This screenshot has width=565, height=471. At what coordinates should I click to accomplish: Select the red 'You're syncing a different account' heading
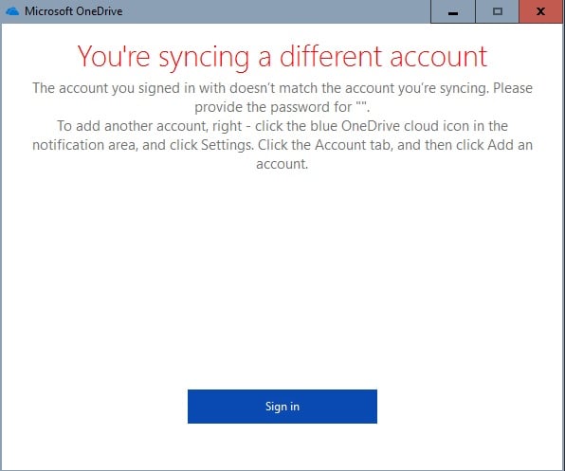tap(282, 57)
